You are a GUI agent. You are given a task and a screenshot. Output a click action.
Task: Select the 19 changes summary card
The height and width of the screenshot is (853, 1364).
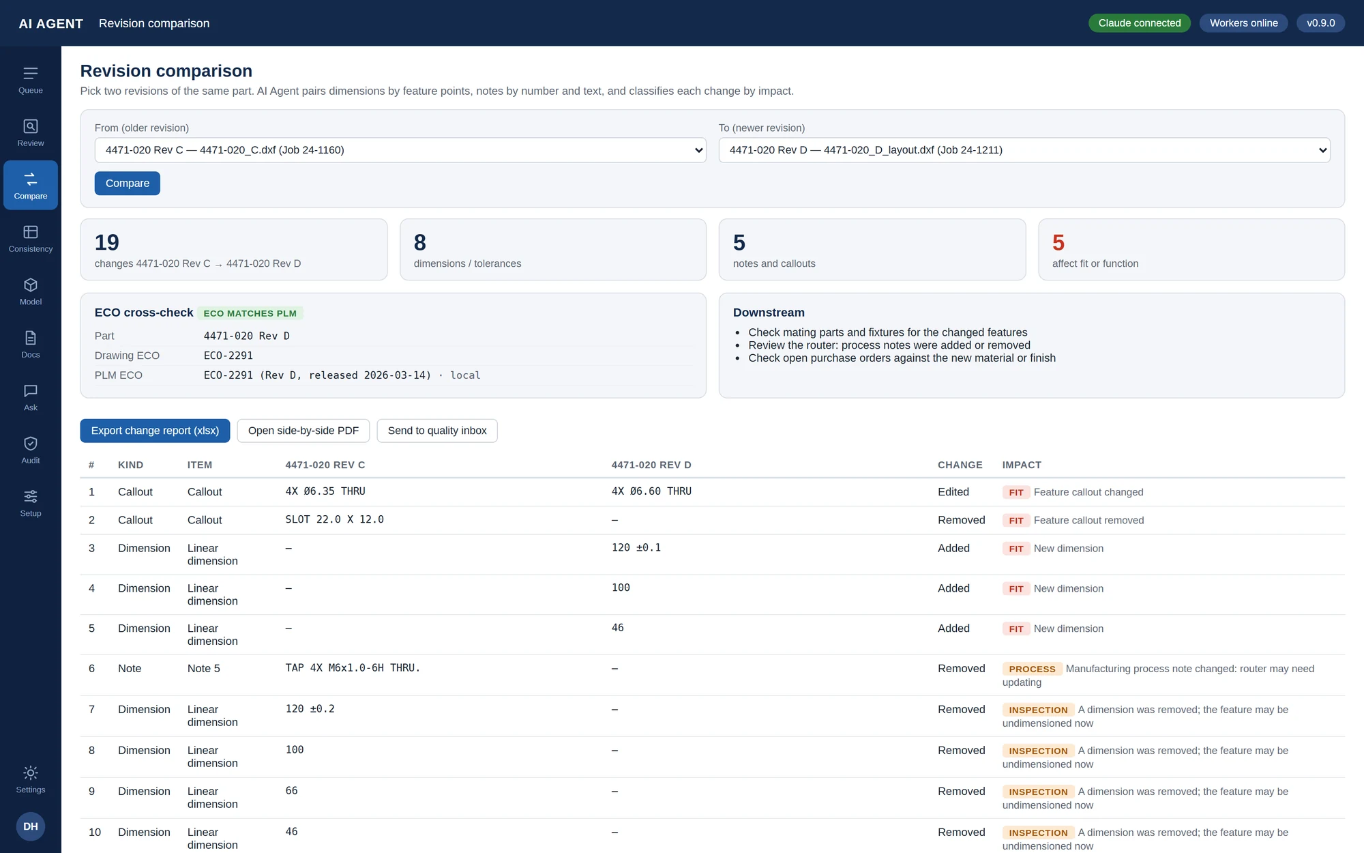234,250
